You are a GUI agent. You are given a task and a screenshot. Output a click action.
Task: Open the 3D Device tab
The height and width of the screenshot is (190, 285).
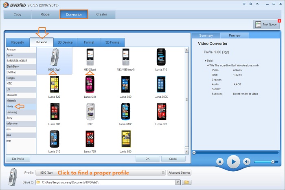pos(65,42)
